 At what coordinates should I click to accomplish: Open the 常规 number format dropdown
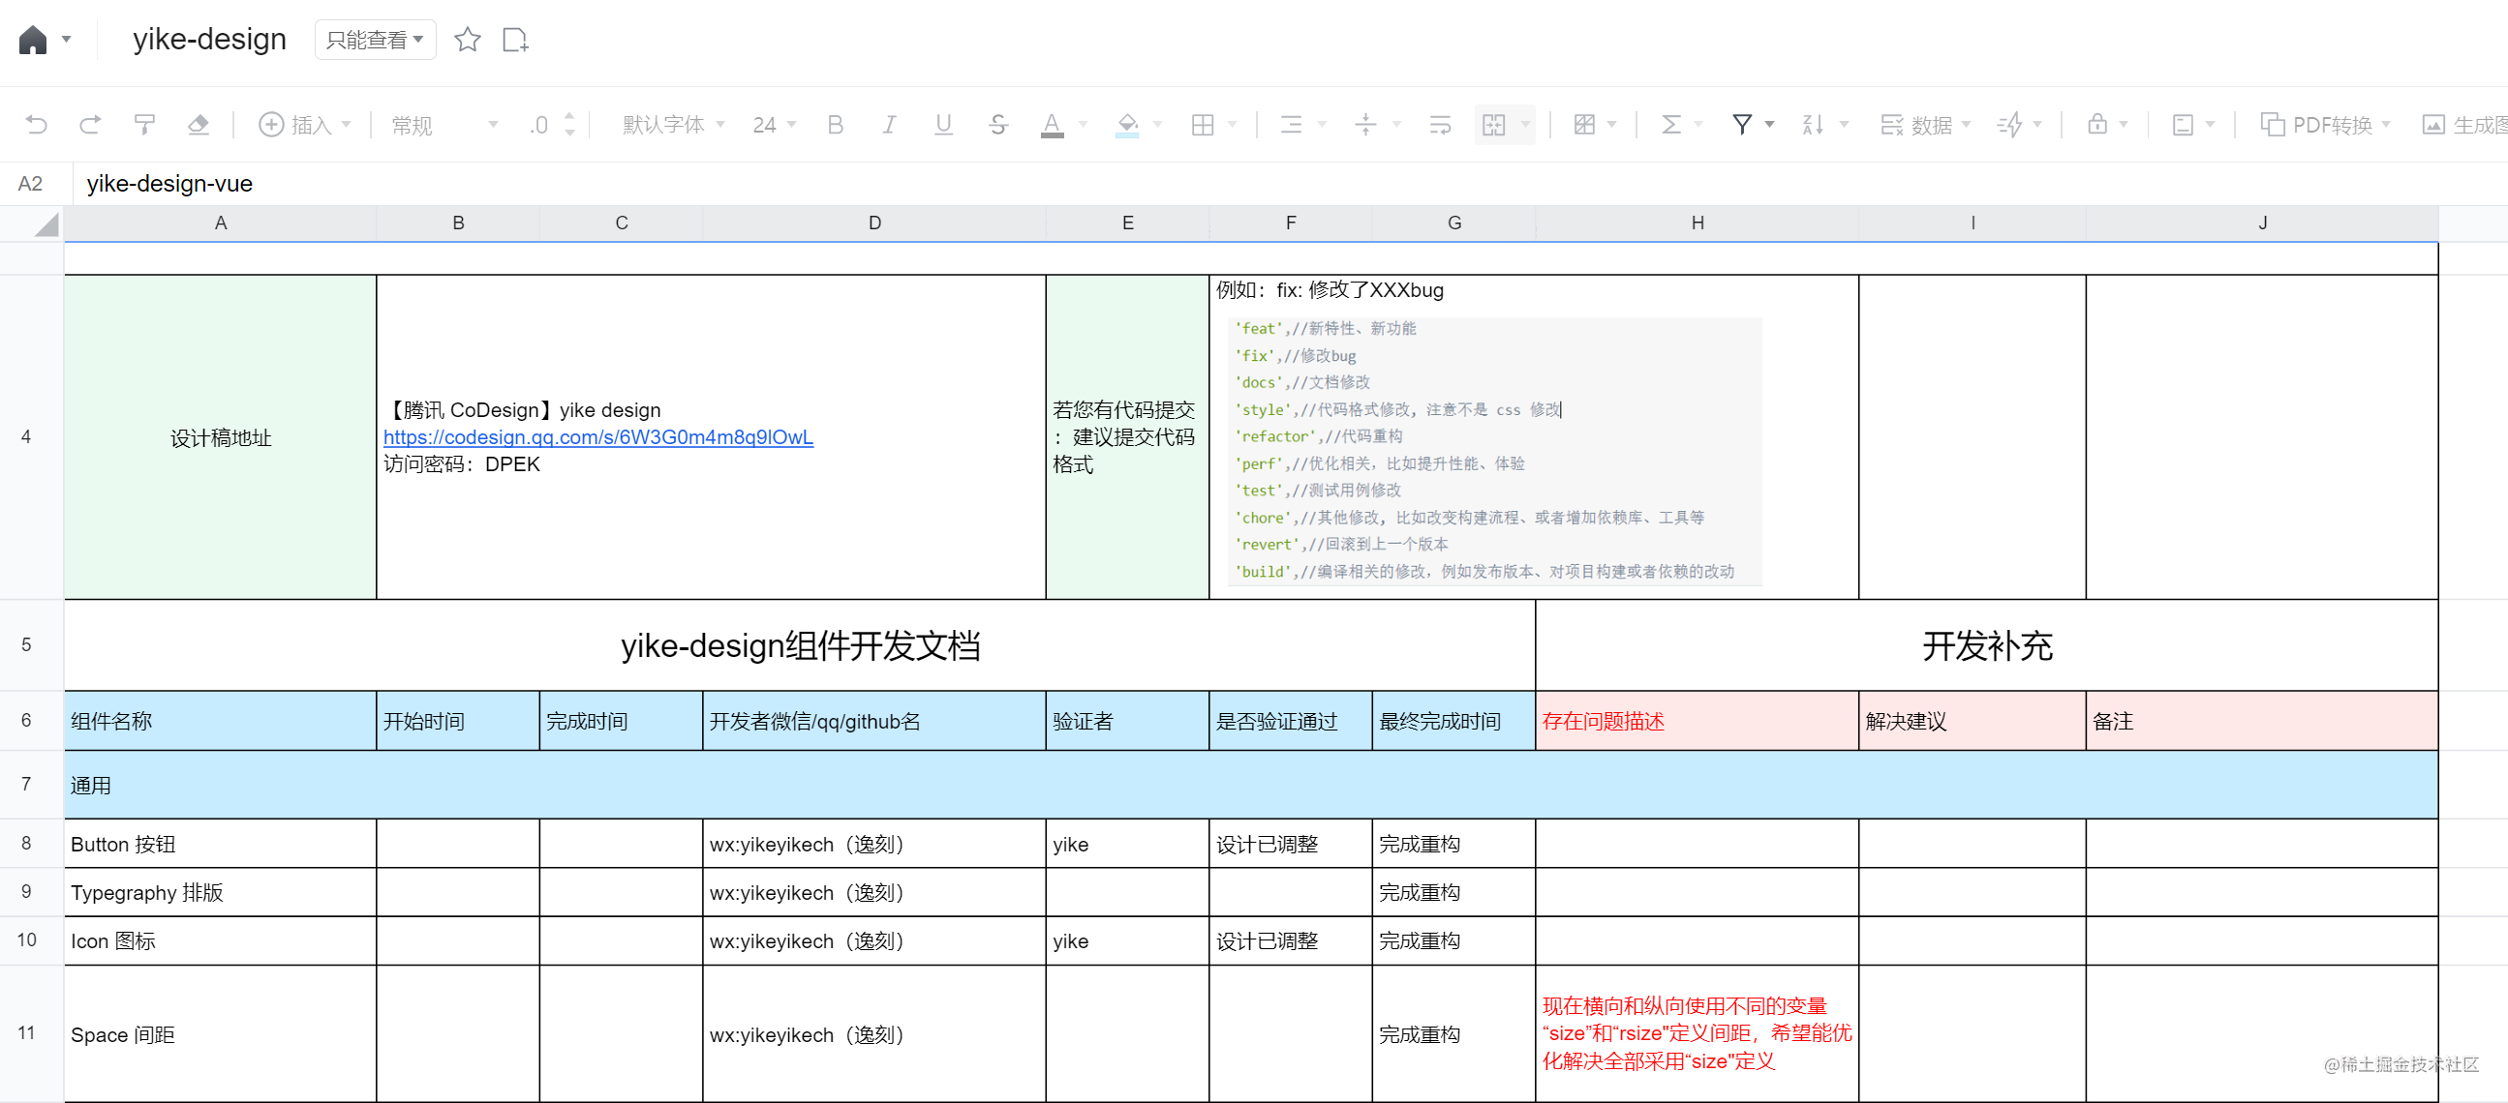[443, 125]
